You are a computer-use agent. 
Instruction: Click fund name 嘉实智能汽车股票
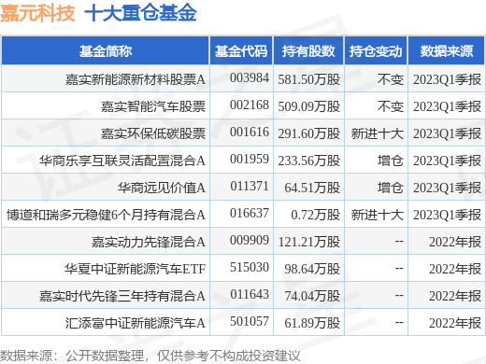153,106
